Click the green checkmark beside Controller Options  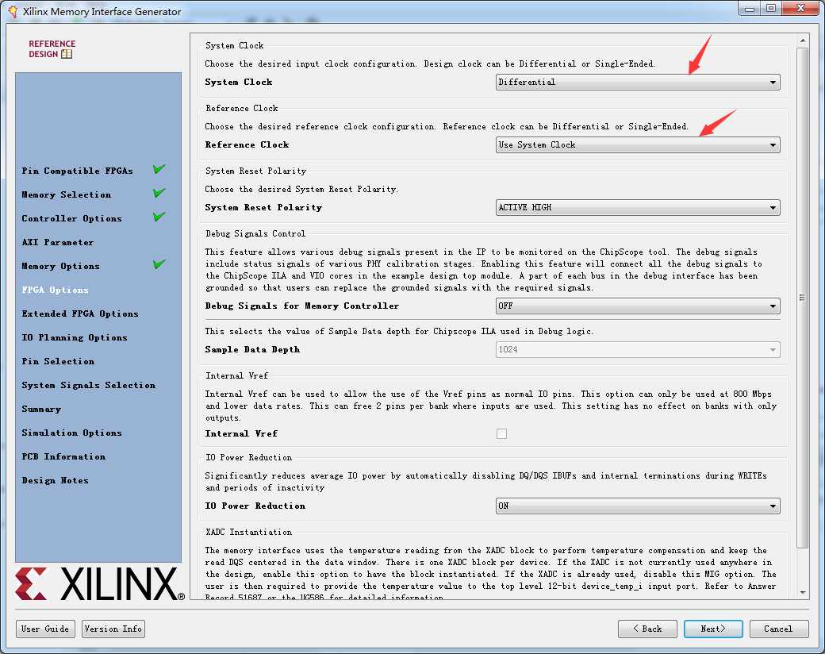point(159,217)
